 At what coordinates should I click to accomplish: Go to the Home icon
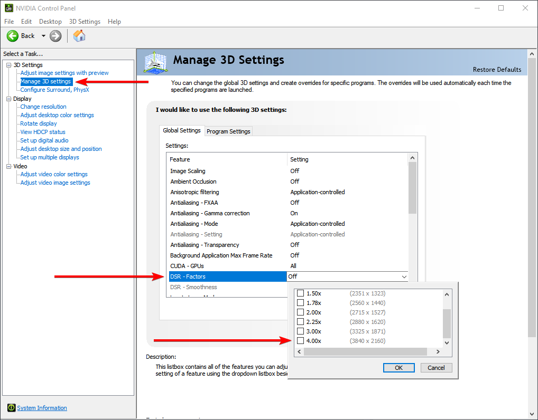[x=79, y=36]
